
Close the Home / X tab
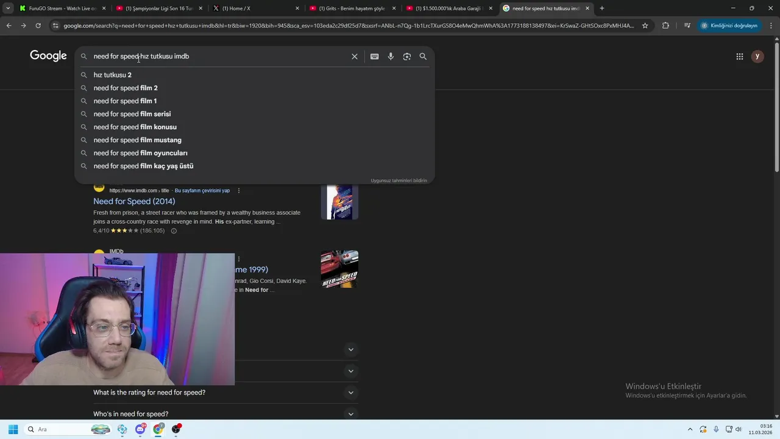pyautogui.click(x=297, y=9)
